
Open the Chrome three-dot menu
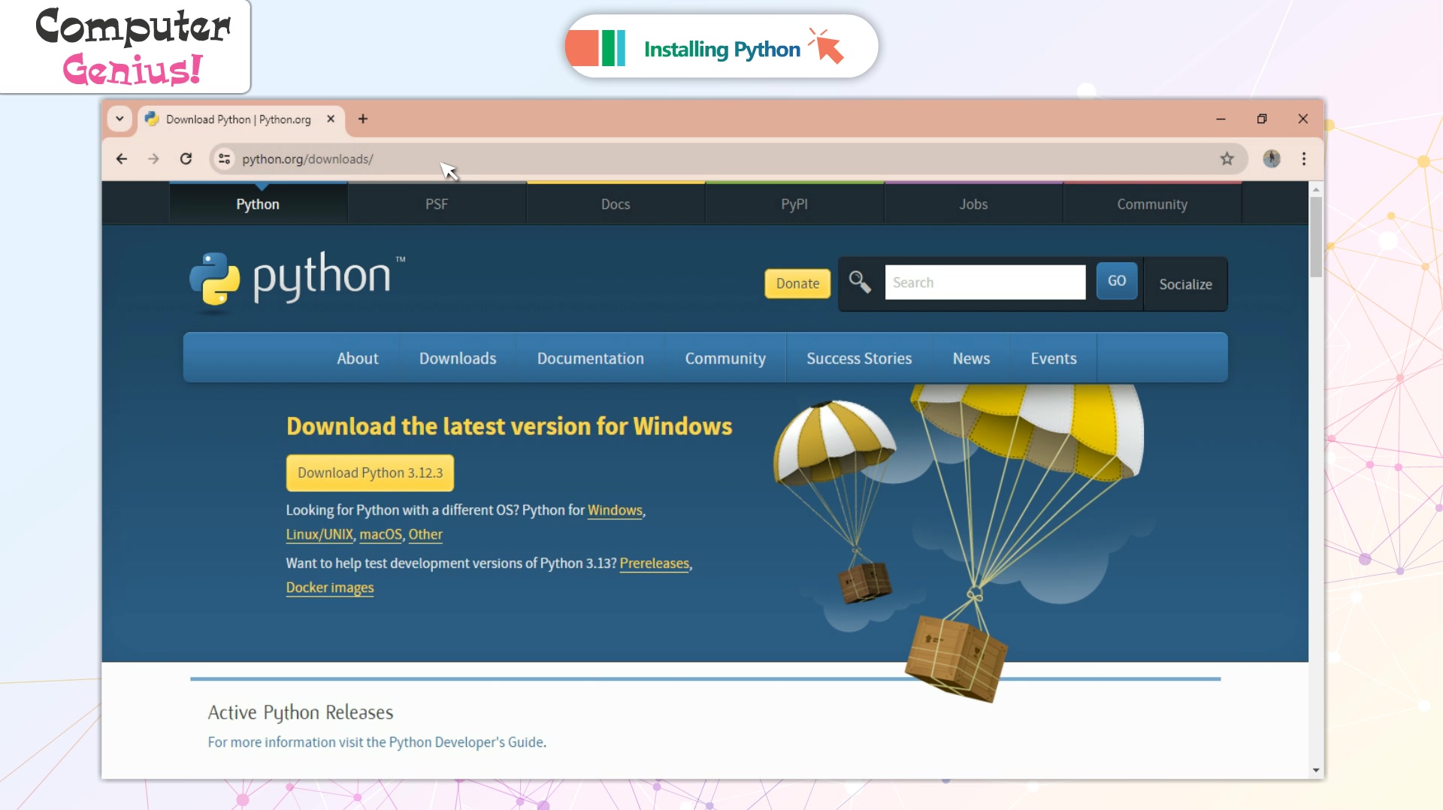(1304, 159)
